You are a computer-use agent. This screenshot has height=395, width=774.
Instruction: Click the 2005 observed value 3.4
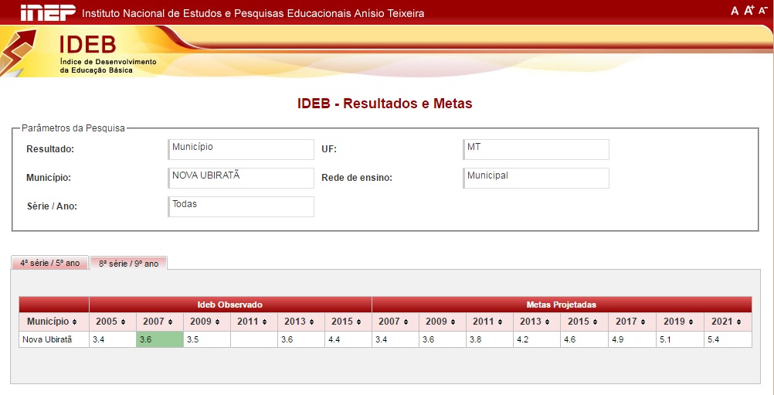click(x=113, y=339)
